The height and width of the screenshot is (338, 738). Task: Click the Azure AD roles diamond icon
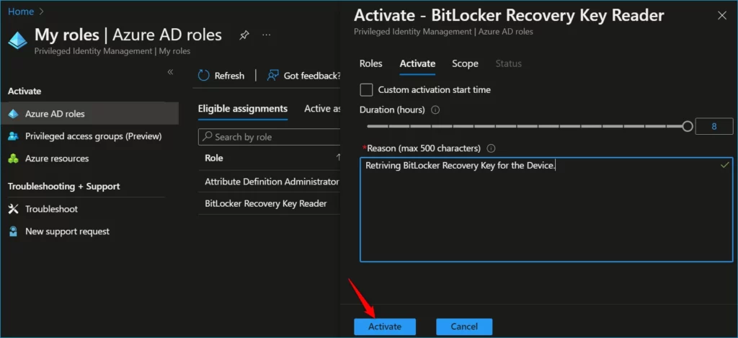pos(13,113)
